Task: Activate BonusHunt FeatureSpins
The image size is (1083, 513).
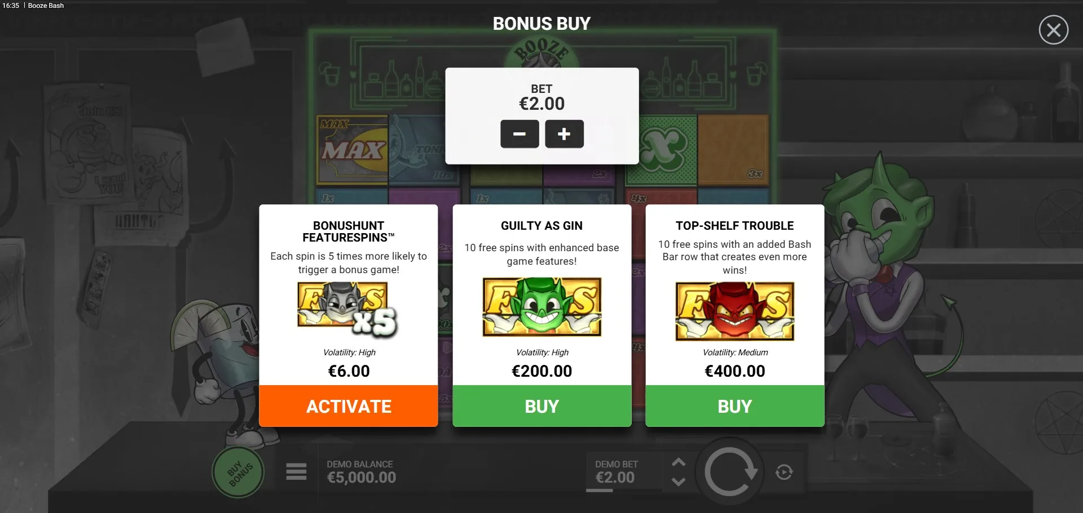Action: coord(349,406)
